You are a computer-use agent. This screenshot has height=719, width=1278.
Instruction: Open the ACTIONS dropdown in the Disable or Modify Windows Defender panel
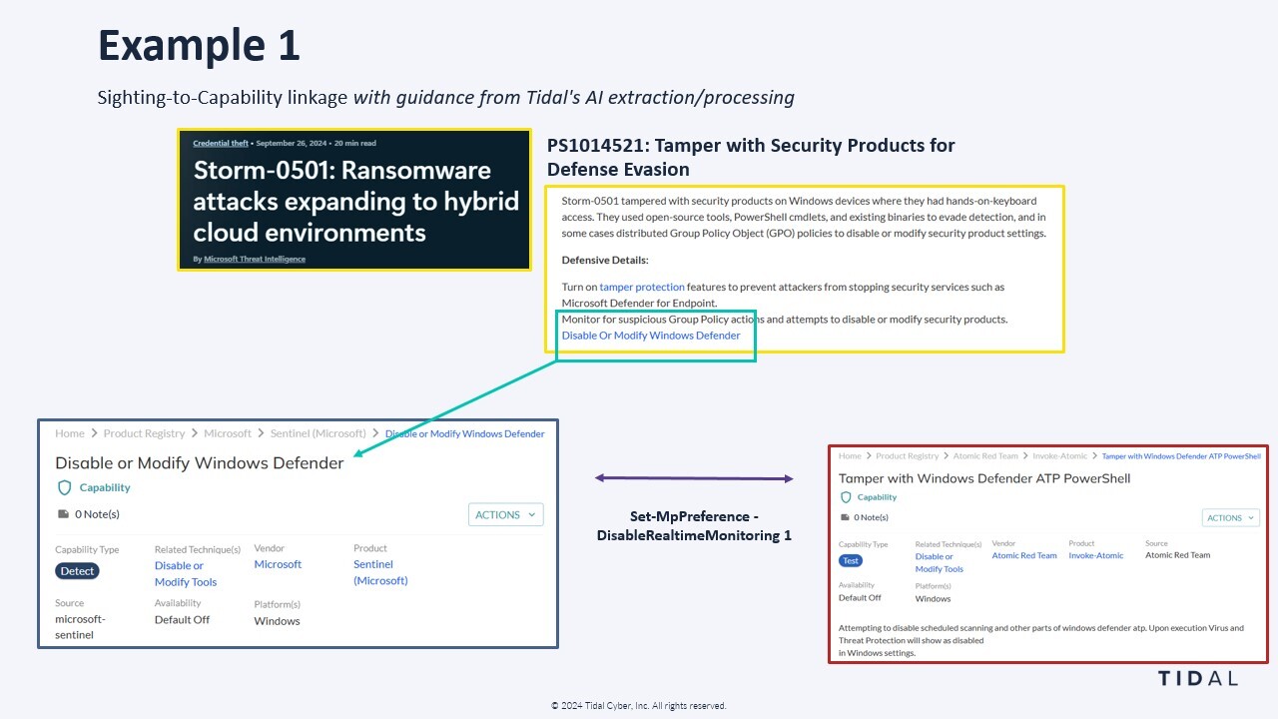[x=506, y=515]
